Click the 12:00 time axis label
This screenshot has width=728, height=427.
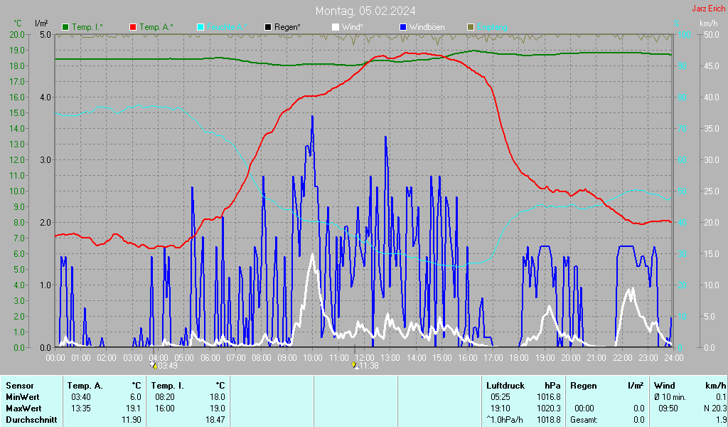(x=364, y=357)
